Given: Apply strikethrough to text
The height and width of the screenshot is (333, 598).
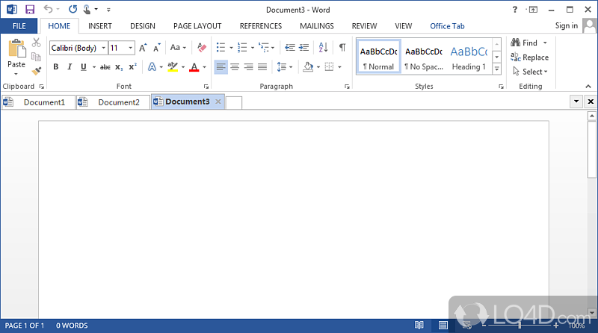Looking at the screenshot, I should point(105,67).
